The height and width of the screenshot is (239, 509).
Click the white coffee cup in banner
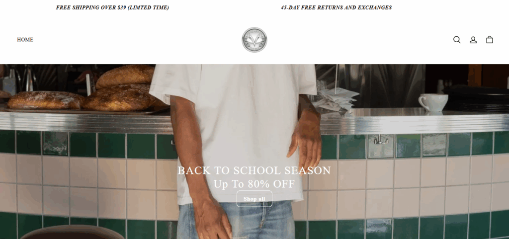(x=433, y=103)
